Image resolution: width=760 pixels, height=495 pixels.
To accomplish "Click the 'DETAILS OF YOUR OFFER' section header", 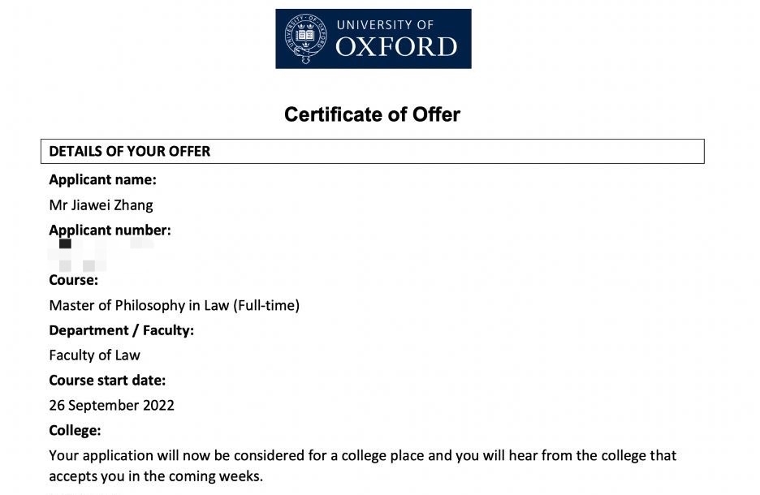I will [372, 151].
